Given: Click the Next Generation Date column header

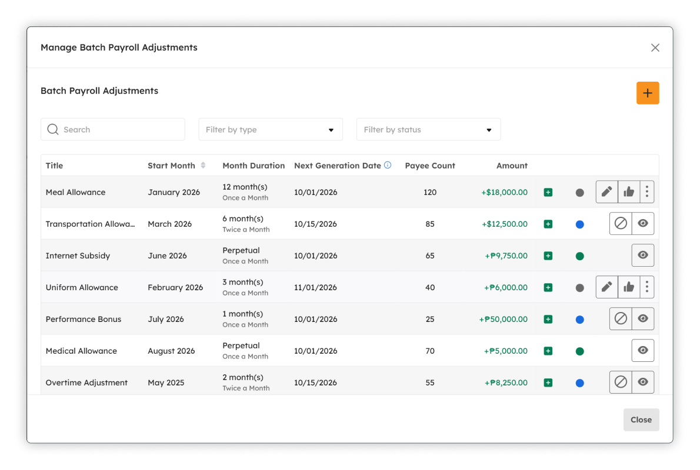Looking at the screenshot, I should (338, 166).
